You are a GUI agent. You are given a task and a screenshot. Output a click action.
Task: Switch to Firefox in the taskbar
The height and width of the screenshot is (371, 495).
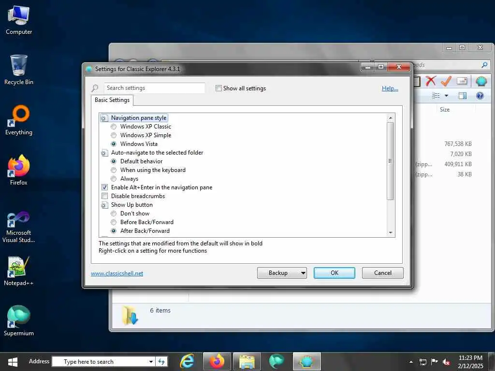[217, 361]
